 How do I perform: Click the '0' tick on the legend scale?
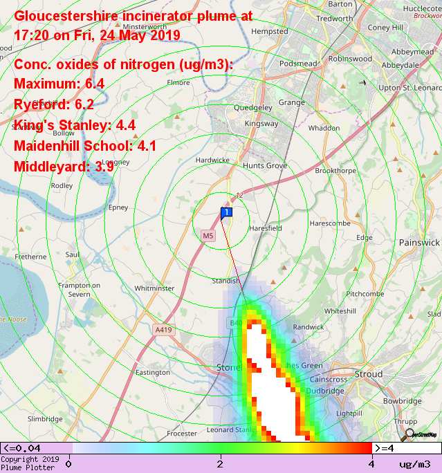[68, 463]
